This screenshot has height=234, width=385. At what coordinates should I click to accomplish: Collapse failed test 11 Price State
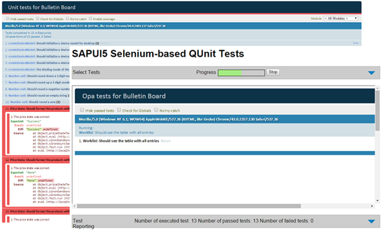click(35, 109)
